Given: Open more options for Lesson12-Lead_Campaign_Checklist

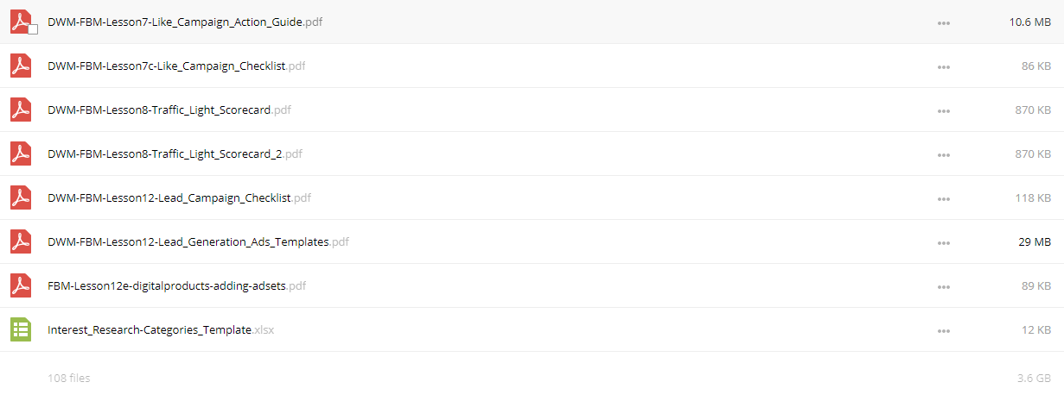Looking at the screenshot, I should coord(944,198).
